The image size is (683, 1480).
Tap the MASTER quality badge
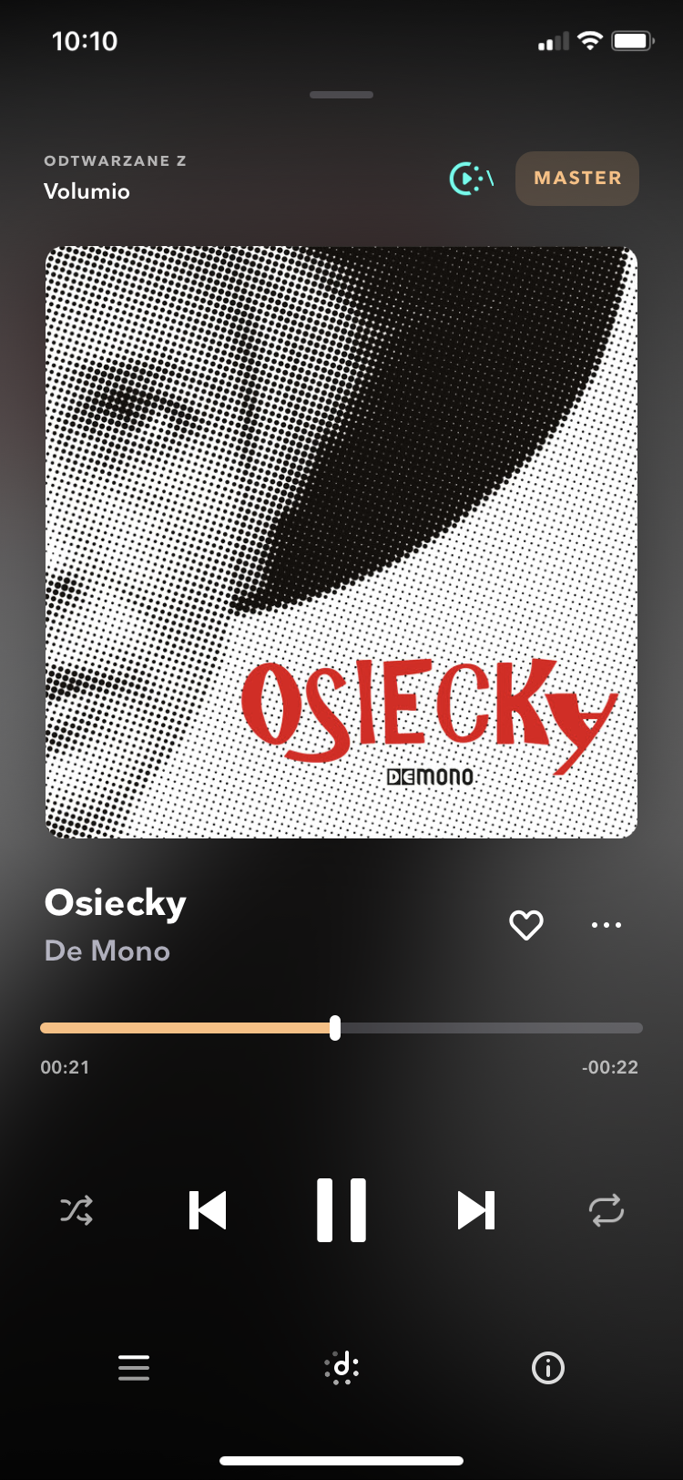(x=577, y=179)
